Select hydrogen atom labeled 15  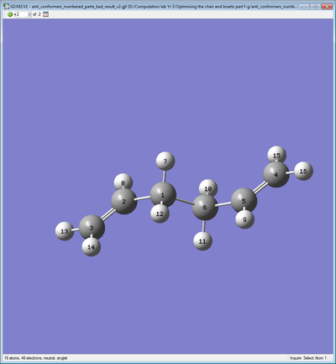(276, 155)
